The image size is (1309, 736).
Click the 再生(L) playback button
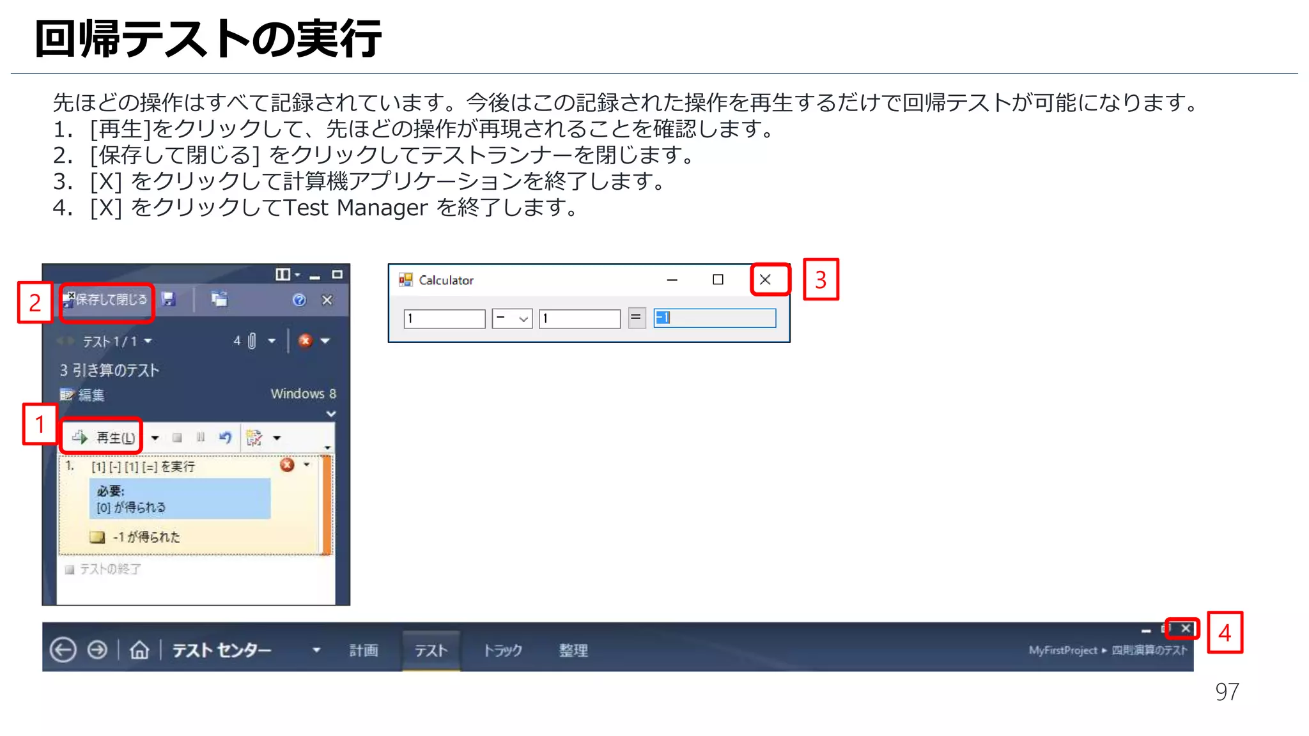coord(103,438)
